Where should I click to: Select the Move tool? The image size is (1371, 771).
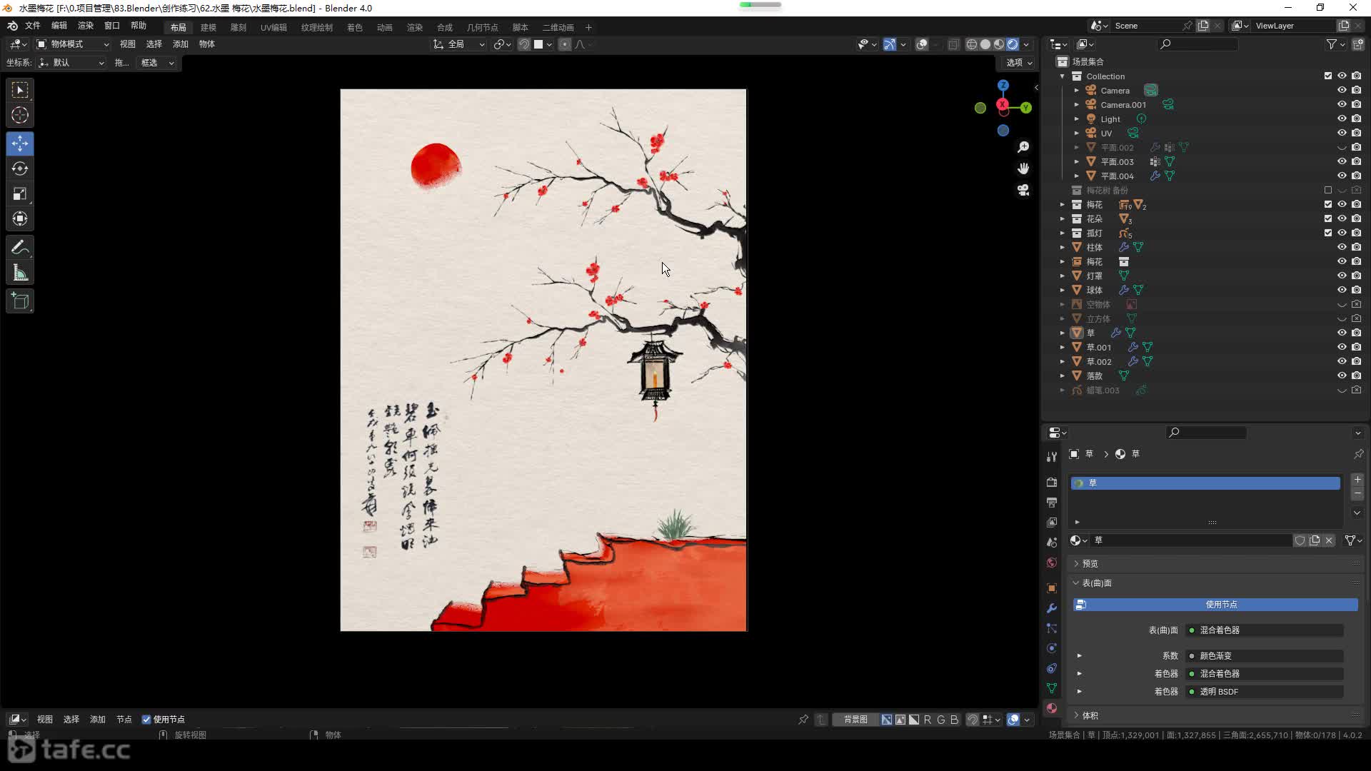coord(20,143)
